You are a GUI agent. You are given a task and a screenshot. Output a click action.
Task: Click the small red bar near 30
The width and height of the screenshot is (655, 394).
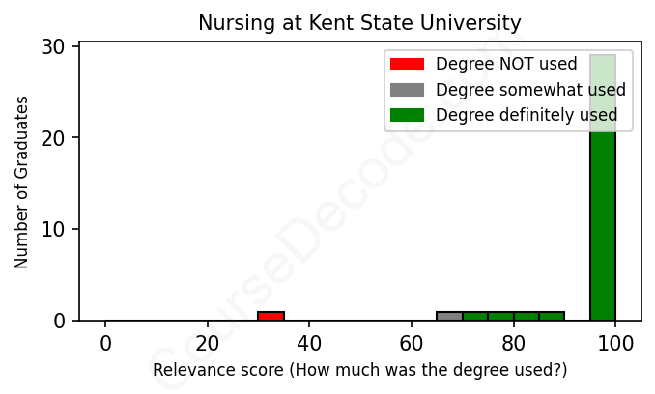click(x=271, y=316)
